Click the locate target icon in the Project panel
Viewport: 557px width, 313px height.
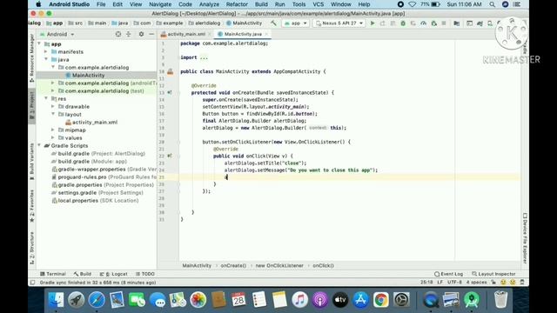click(118, 34)
